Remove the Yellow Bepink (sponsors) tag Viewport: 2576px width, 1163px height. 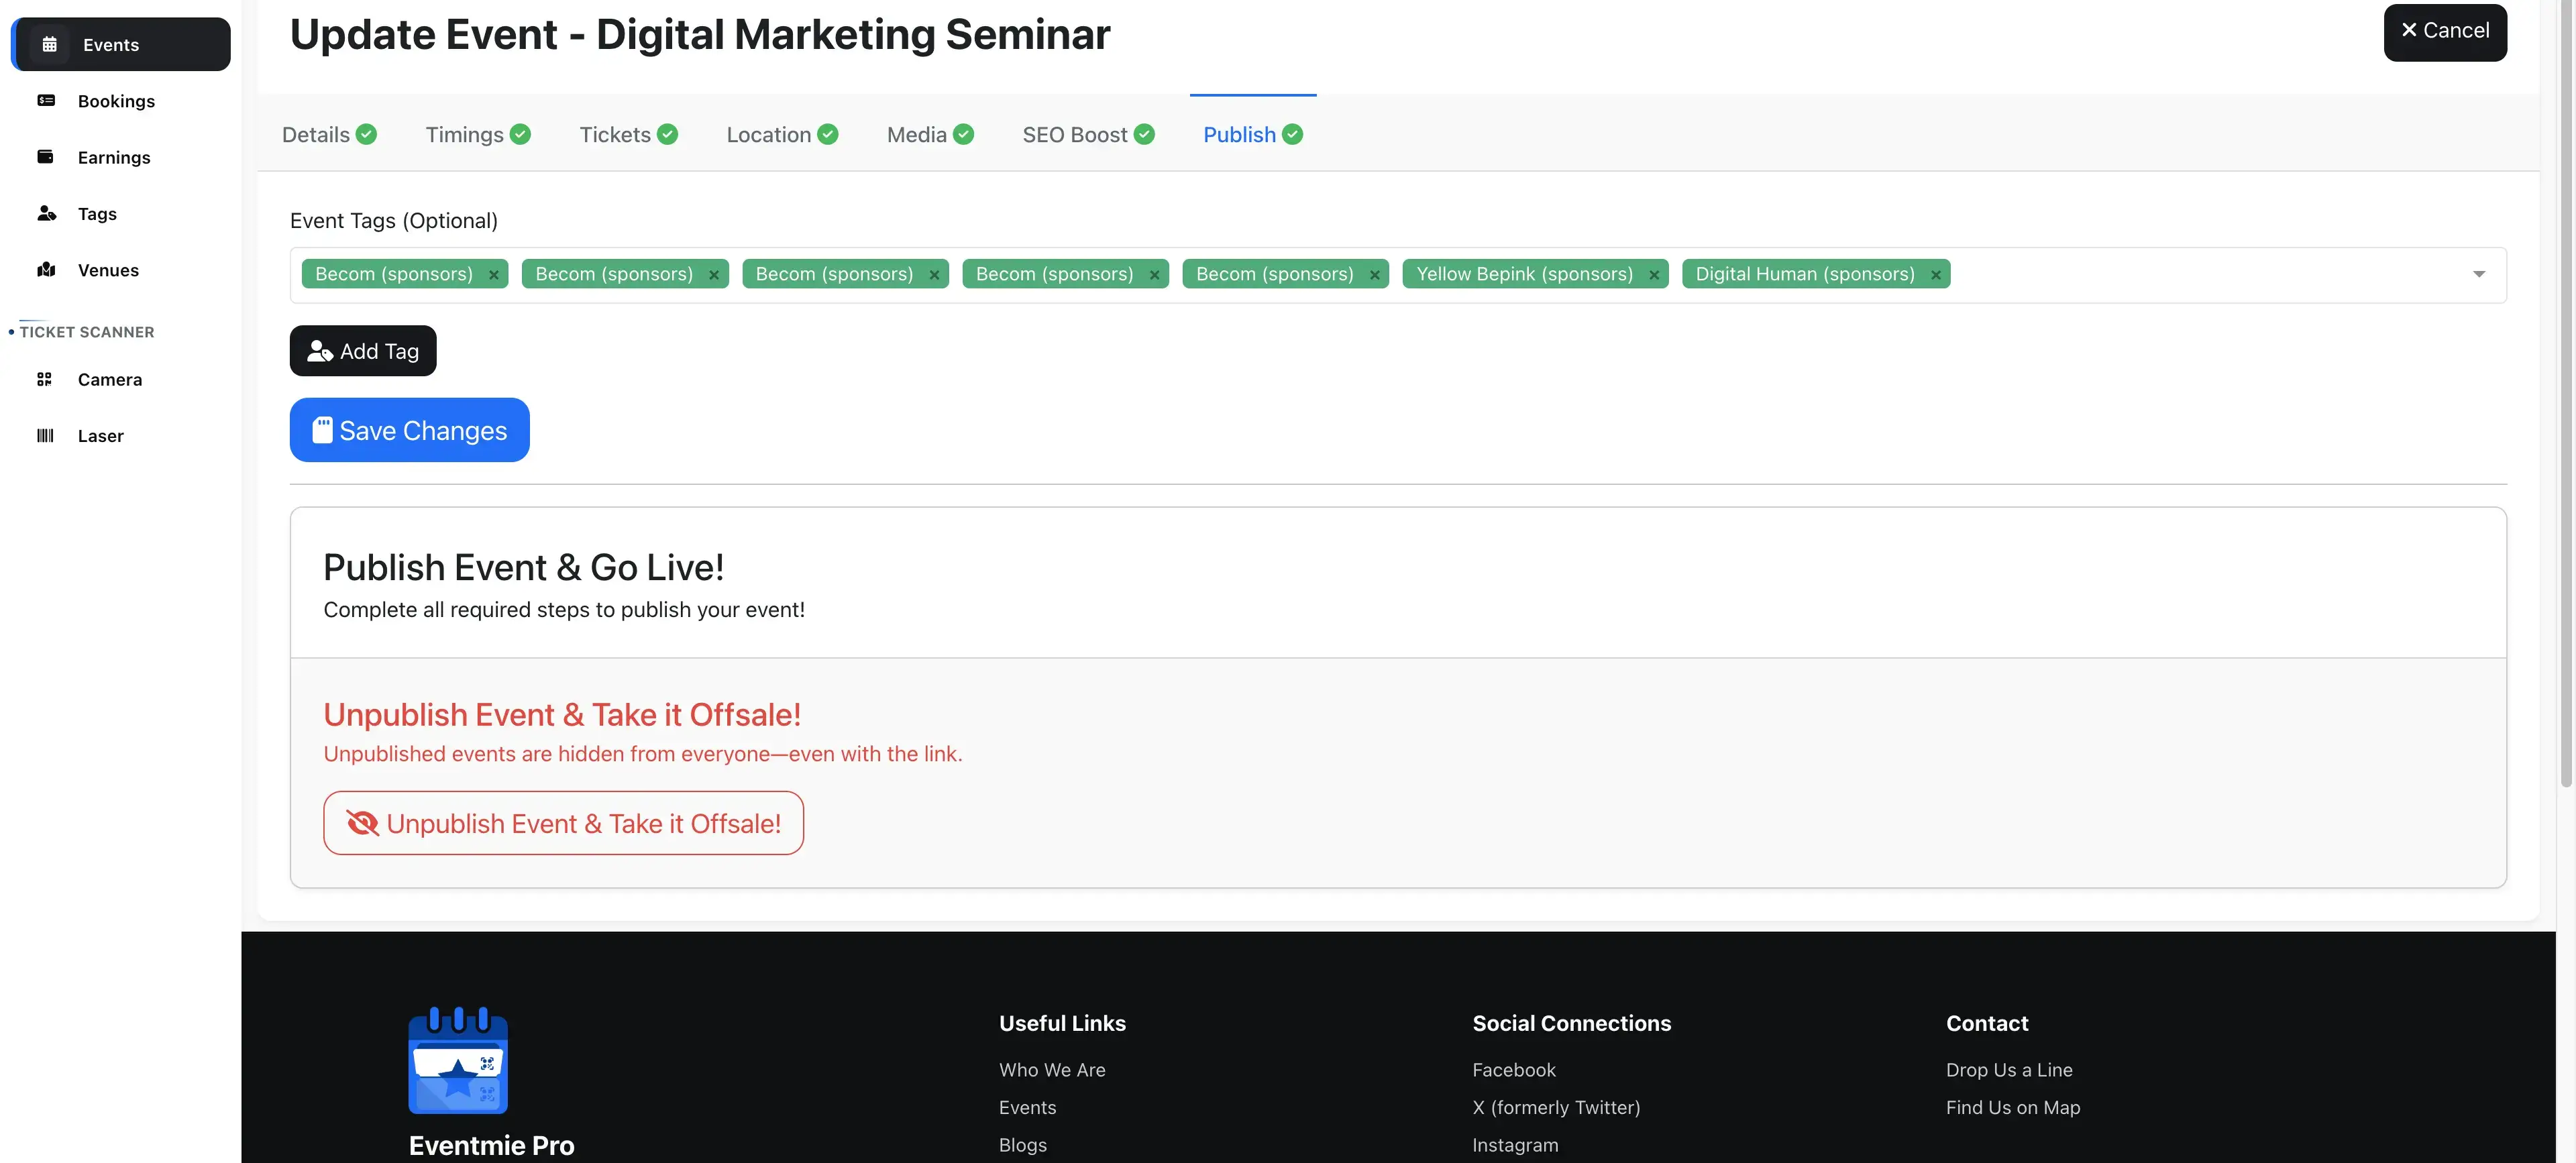1654,273
